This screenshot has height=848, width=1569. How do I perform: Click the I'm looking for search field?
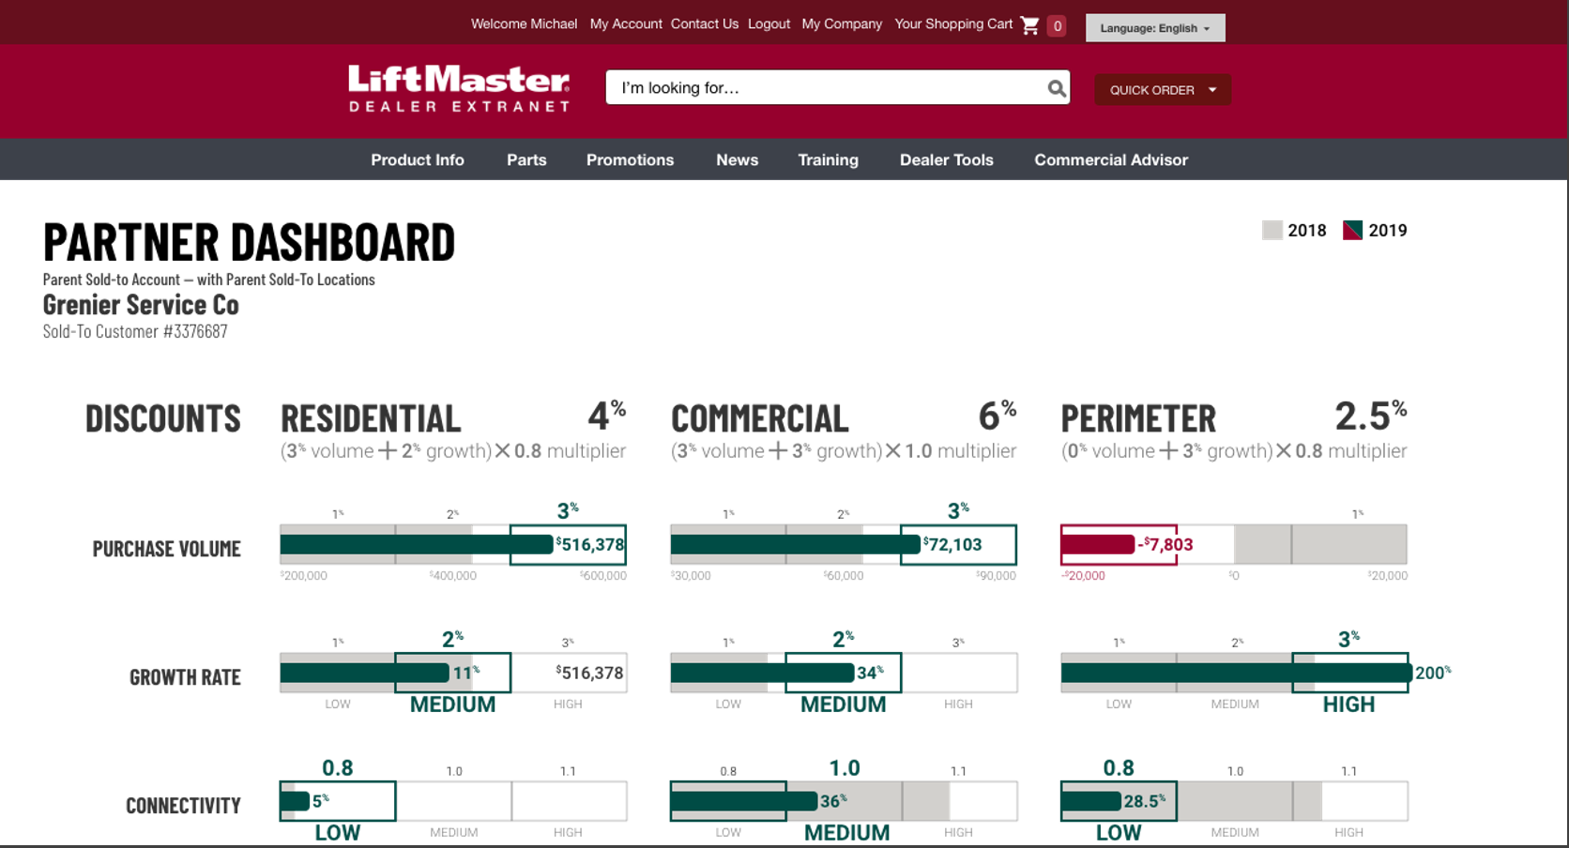tap(838, 88)
